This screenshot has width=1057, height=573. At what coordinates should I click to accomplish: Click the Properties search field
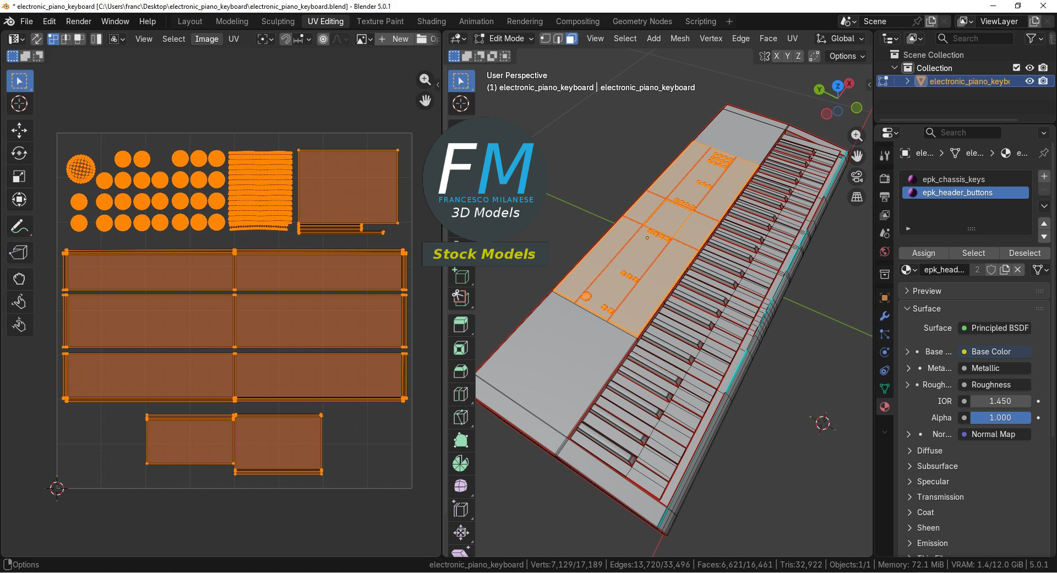pyautogui.click(x=962, y=133)
